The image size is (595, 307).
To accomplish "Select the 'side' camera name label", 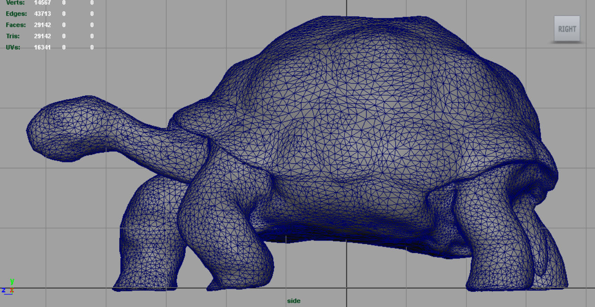I will point(294,301).
